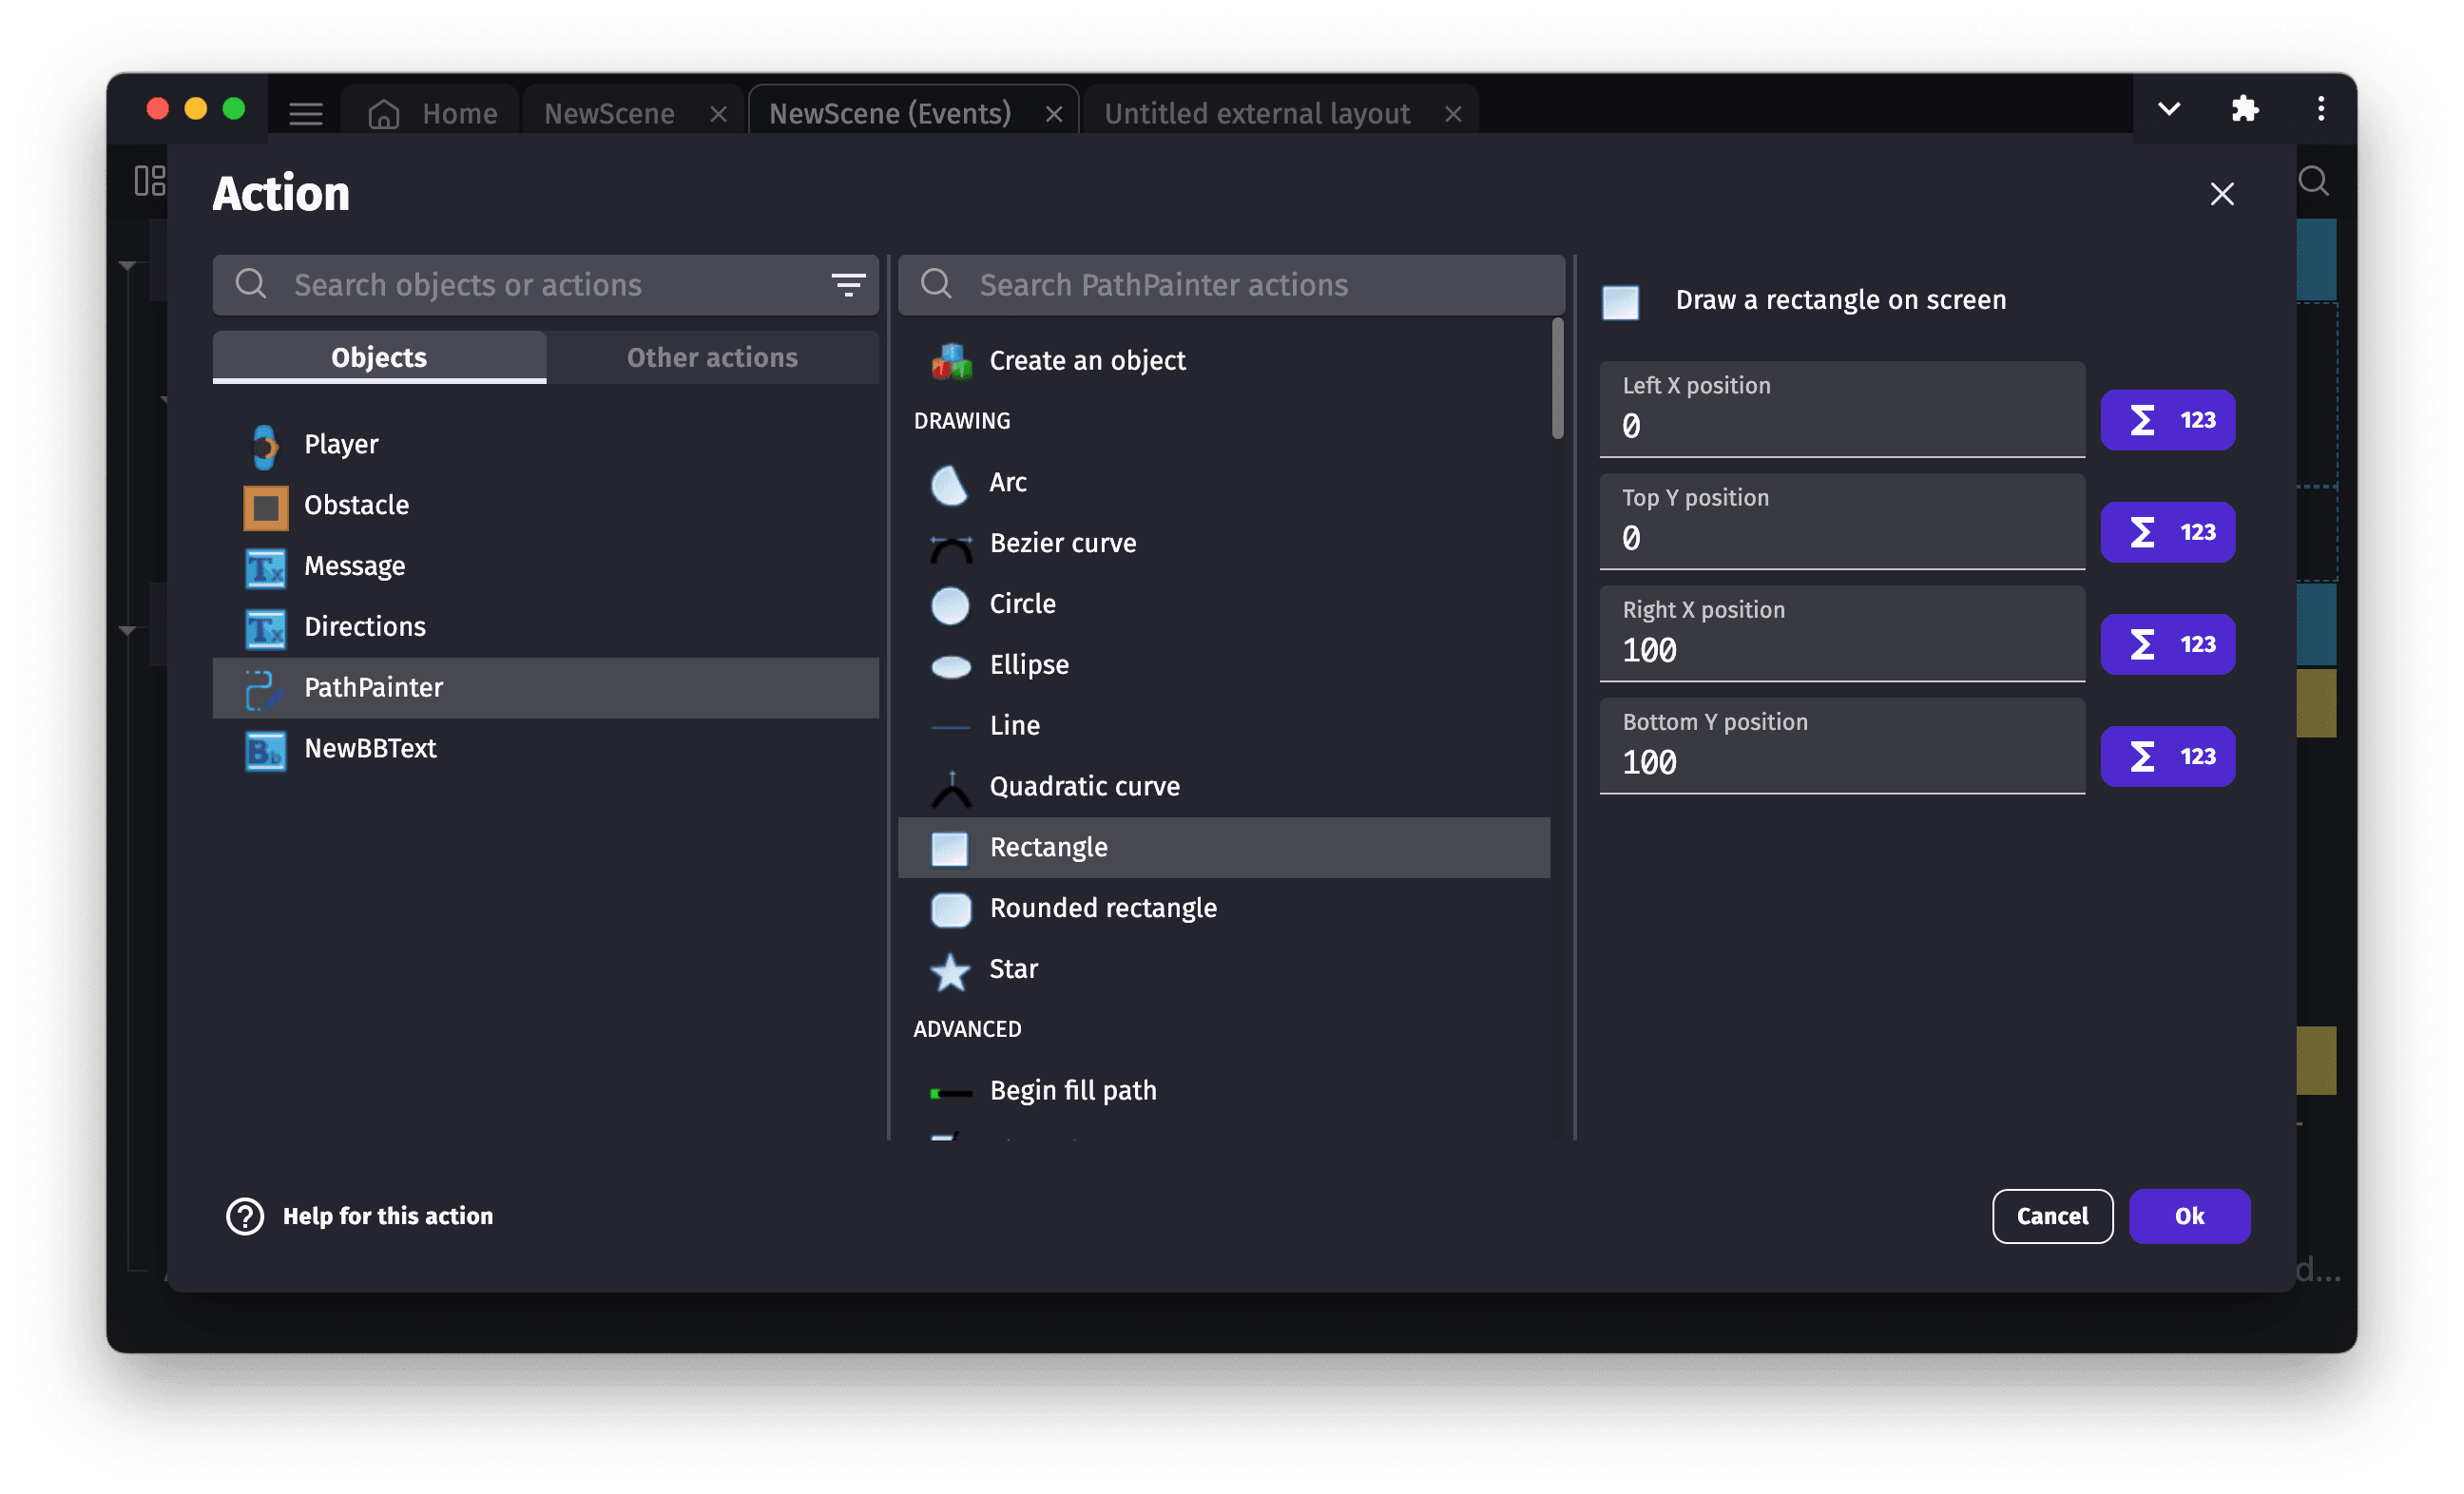Image resolution: width=2464 pixels, height=1494 pixels.
Task: Open extensions puzzle-piece icon
Action: click(2245, 109)
